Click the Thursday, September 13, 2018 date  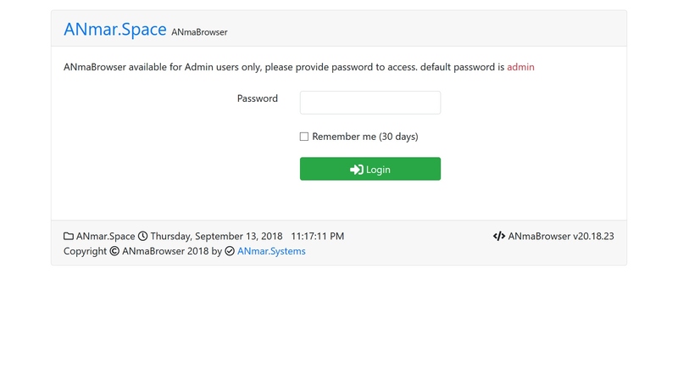point(216,236)
